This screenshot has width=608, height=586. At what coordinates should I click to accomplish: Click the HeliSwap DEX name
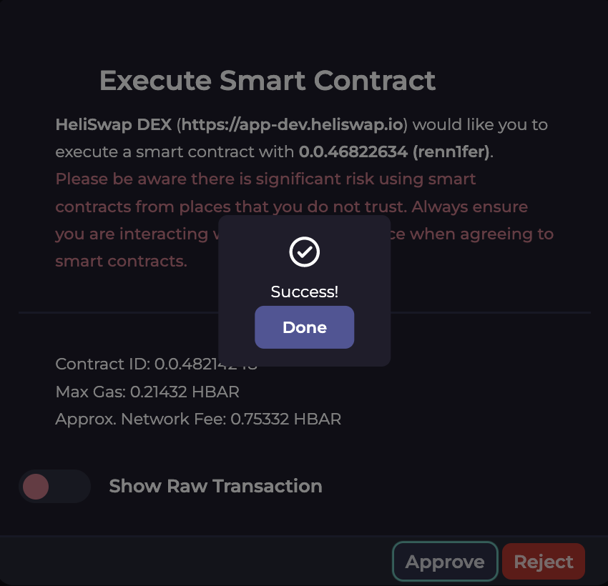pos(113,124)
